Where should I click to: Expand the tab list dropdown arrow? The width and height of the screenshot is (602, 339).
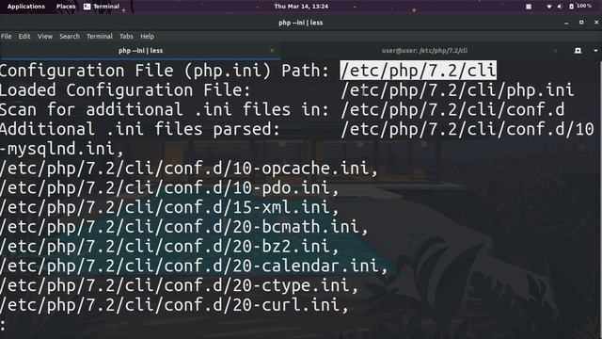point(595,51)
